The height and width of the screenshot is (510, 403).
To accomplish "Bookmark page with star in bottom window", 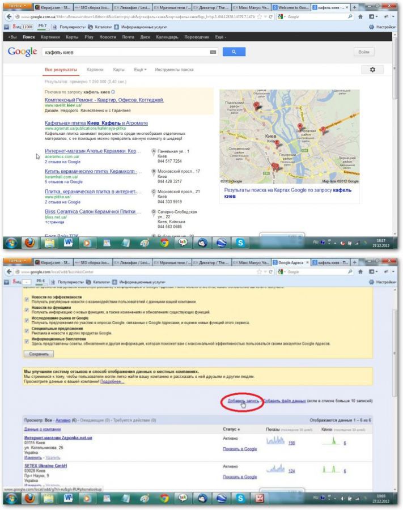I will [x=260, y=271].
